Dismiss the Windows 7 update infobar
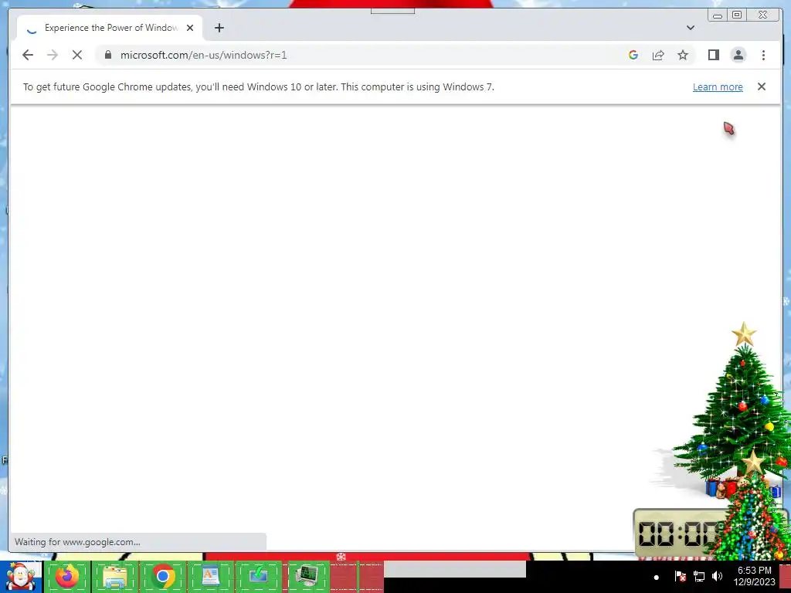Viewport: 791px width, 593px height. (x=761, y=86)
